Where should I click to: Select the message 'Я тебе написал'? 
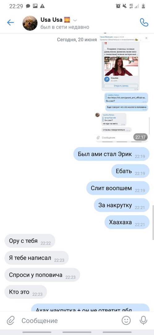[36, 258]
